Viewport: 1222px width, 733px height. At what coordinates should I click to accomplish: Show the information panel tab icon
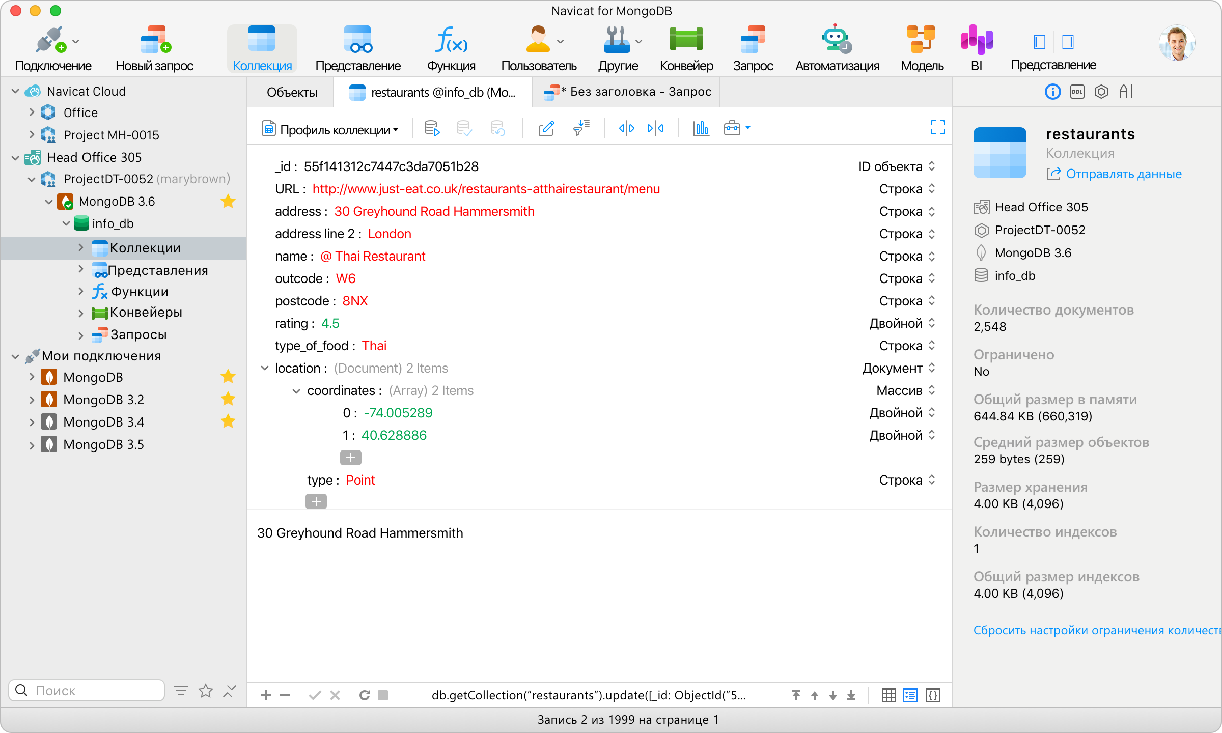1052,92
